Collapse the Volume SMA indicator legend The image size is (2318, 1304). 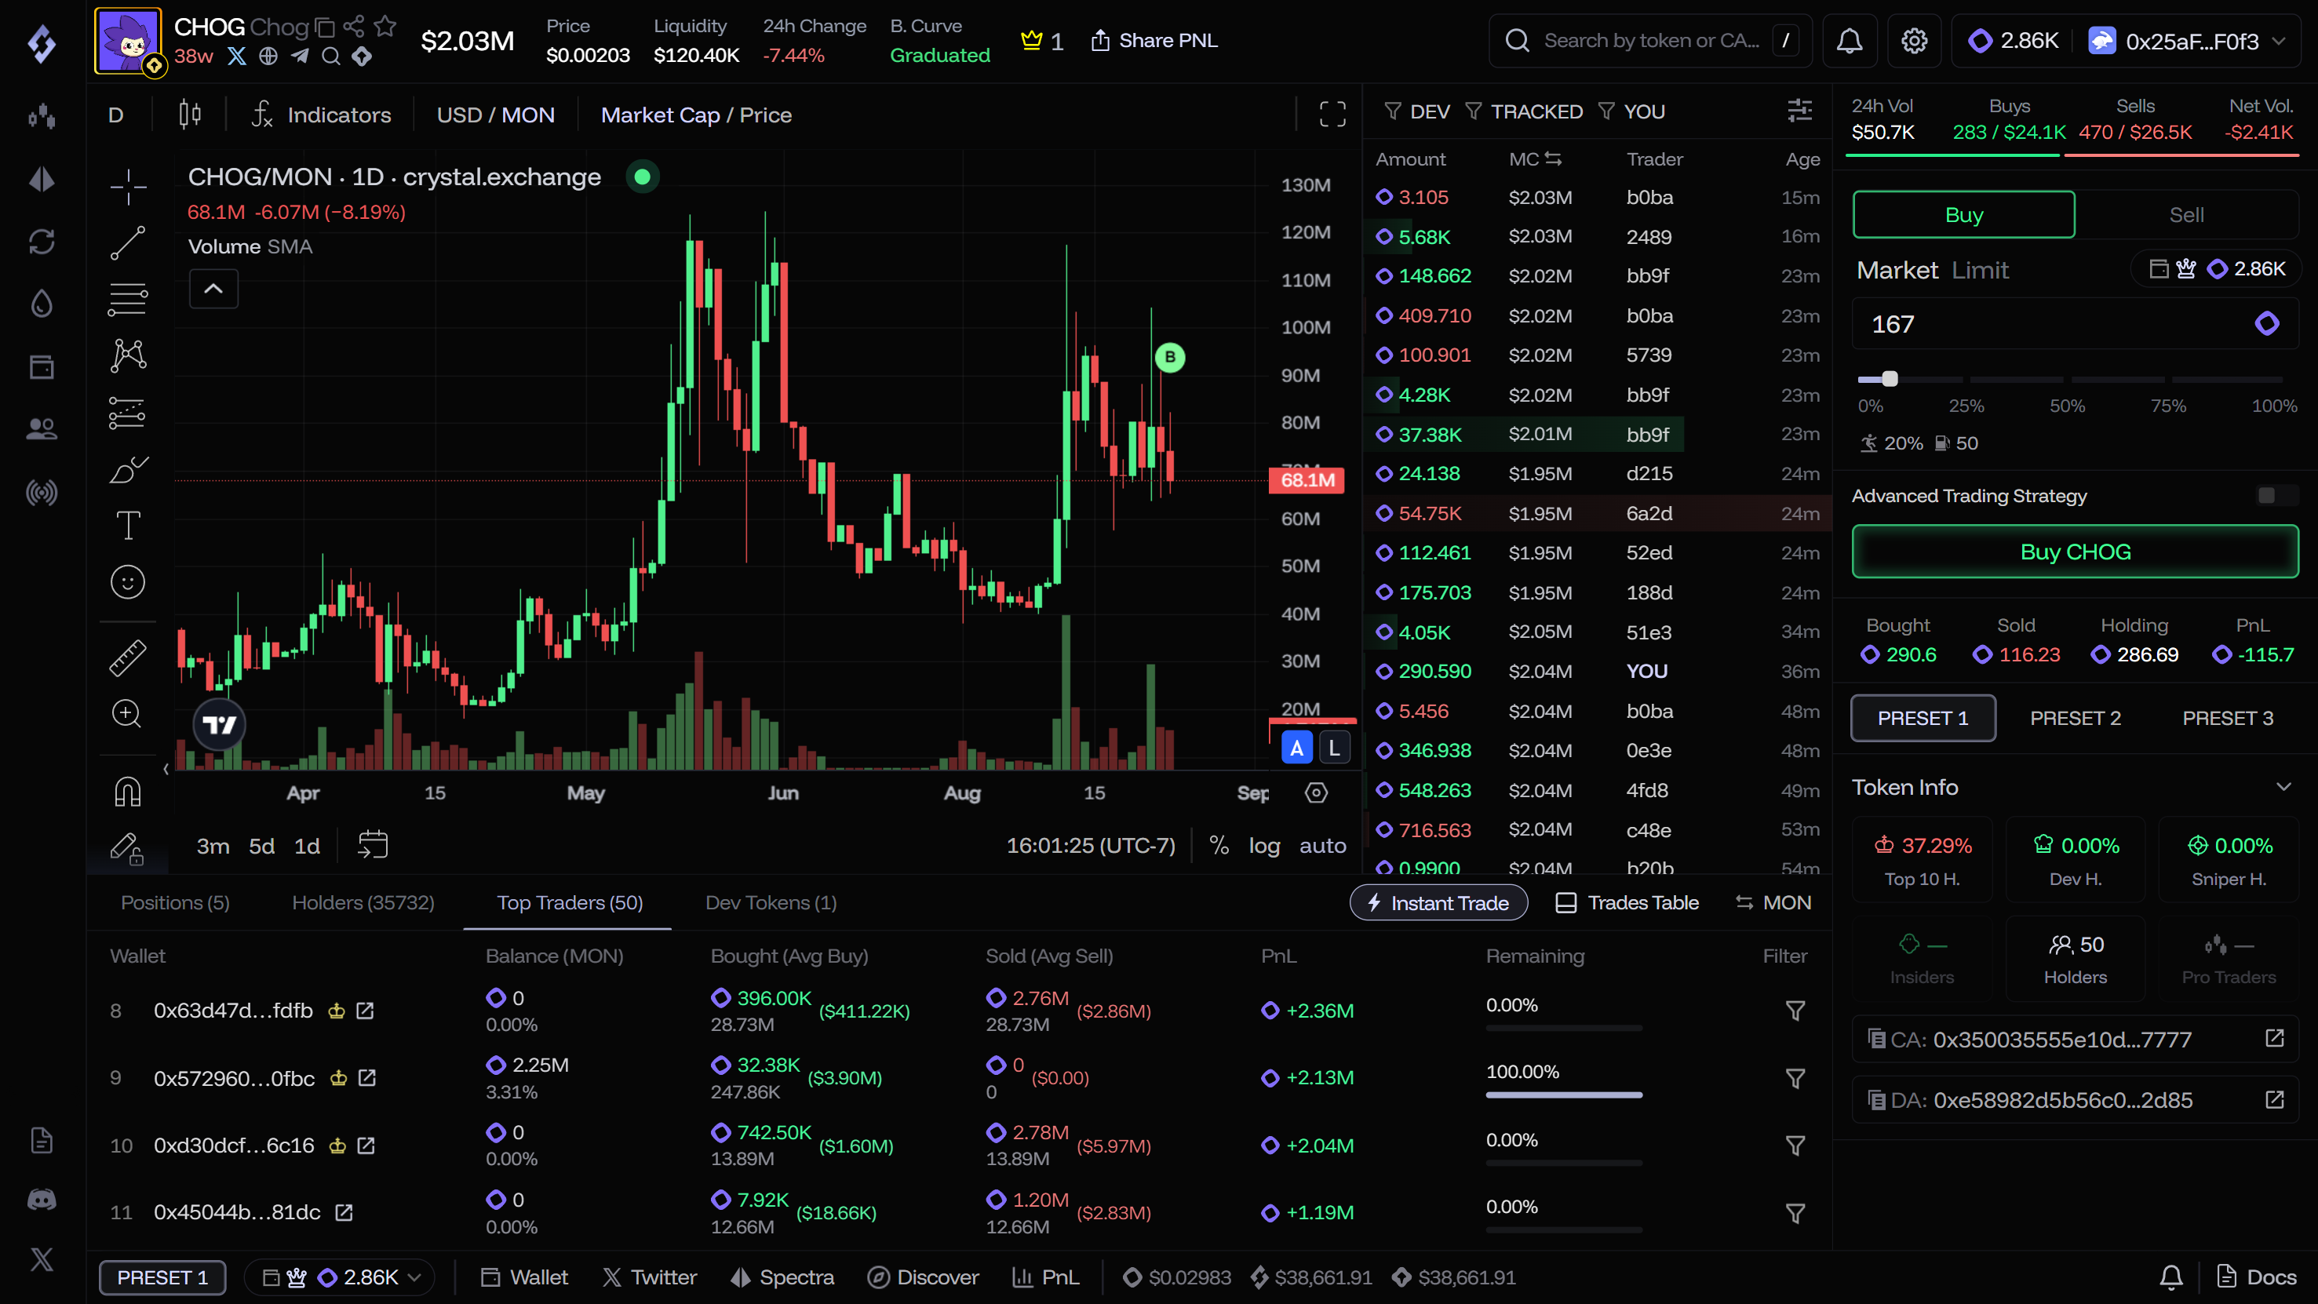[x=213, y=289]
